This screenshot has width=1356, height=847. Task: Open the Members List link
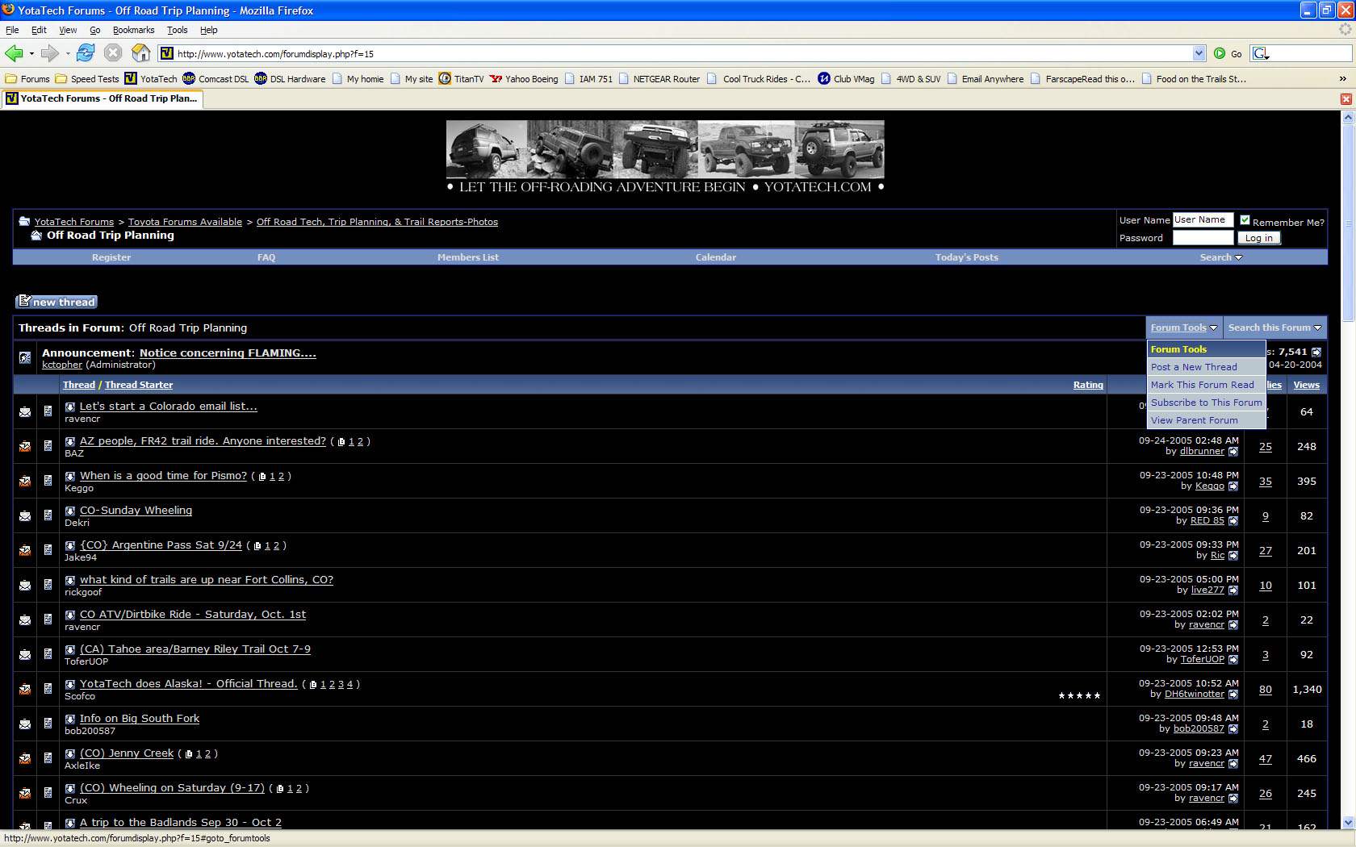pyautogui.click(x=468, y=257)
